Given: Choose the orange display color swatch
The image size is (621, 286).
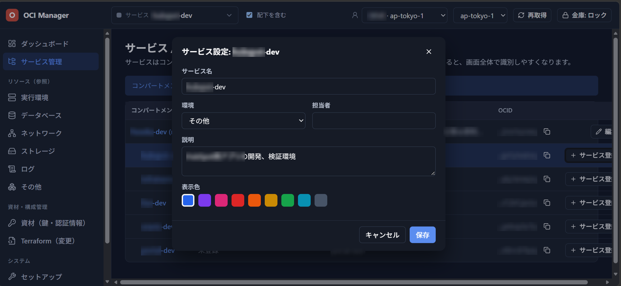Looking at the screenshot, I should [255, 200].
